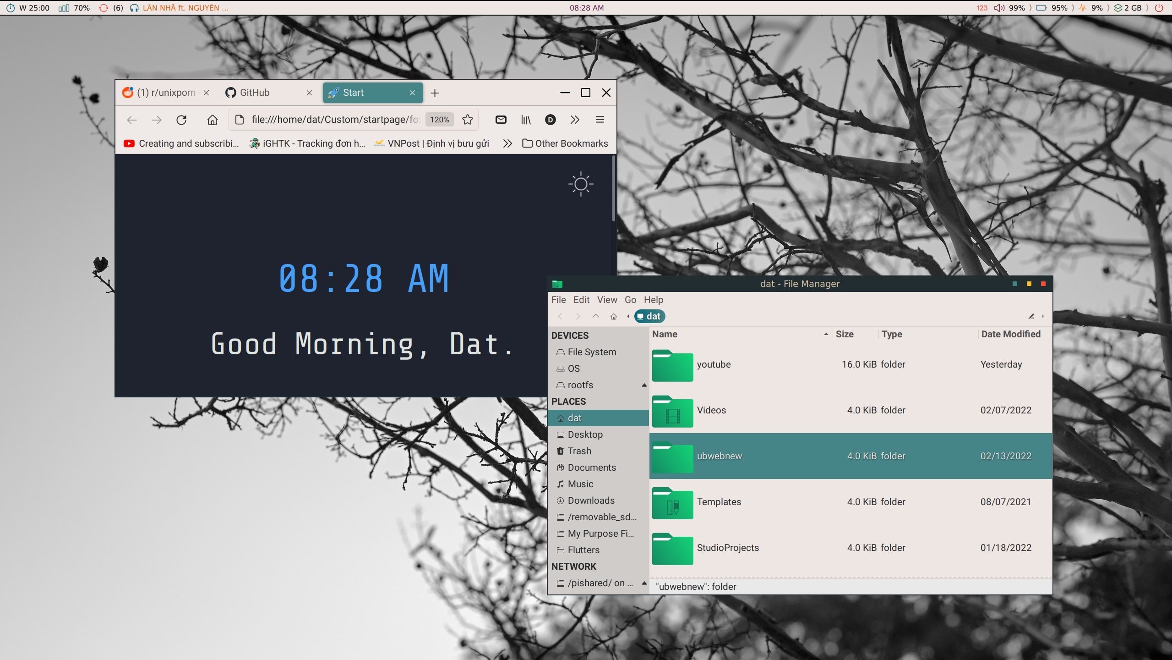Open the mail envelope toolbar icon
This screenshot has height=660, width=1172.
point(501,120)
